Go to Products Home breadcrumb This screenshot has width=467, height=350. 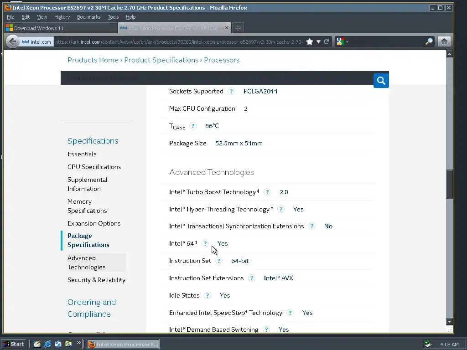[x=93, y=60]
